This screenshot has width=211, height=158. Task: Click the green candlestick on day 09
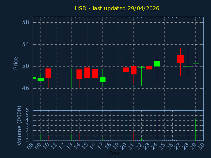[41, 79]
